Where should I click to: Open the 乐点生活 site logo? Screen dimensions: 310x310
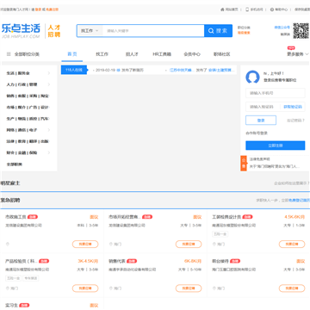(21, 31)
